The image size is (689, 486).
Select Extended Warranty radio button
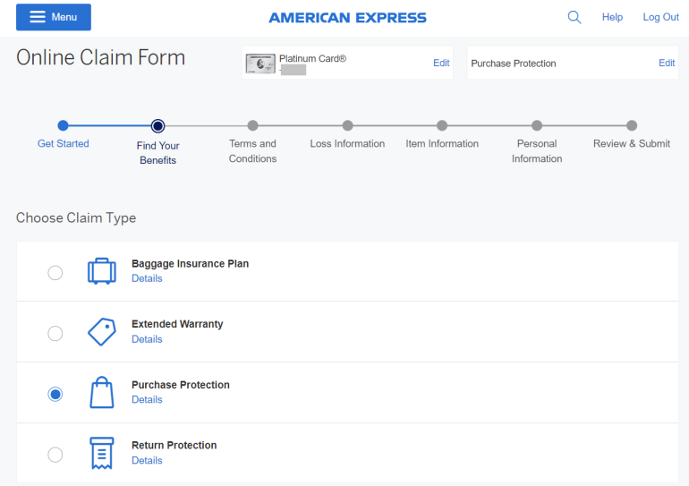click(55, 333)
